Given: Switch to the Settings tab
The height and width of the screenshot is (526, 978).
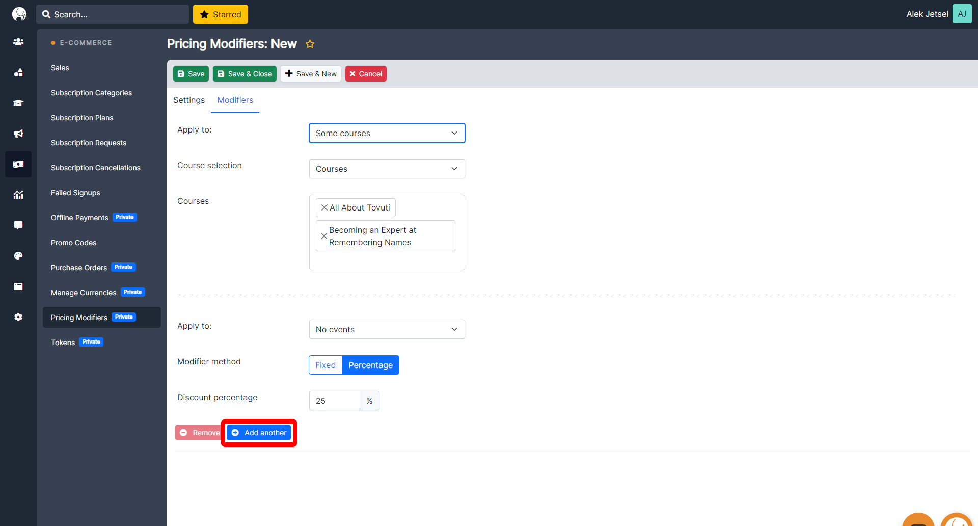Looking at the screenshot, I should click(189, 100).
